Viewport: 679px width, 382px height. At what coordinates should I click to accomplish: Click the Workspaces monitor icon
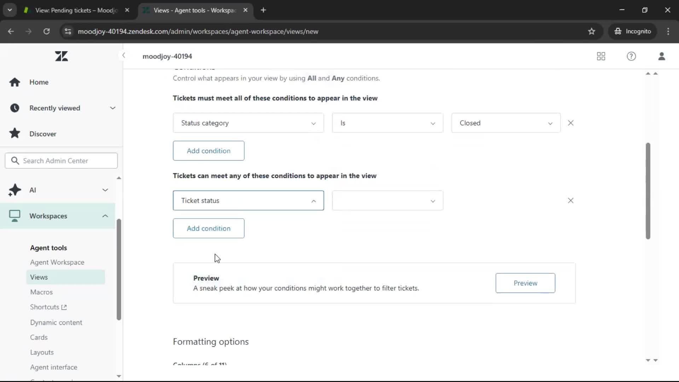[14, 216]
